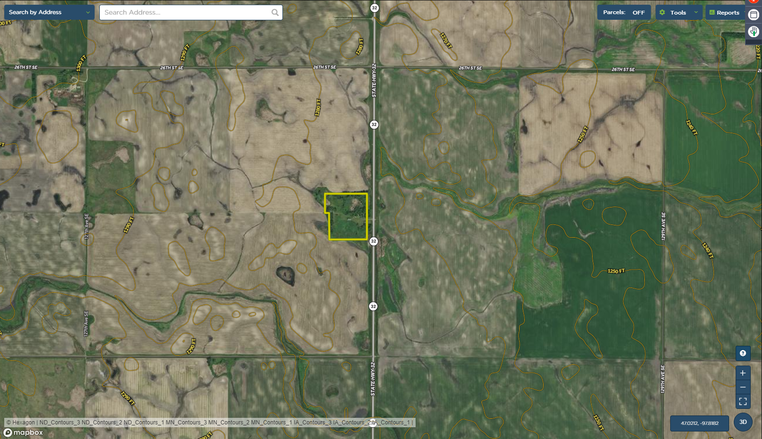Zoom in using the plus button

pos(743,373)
